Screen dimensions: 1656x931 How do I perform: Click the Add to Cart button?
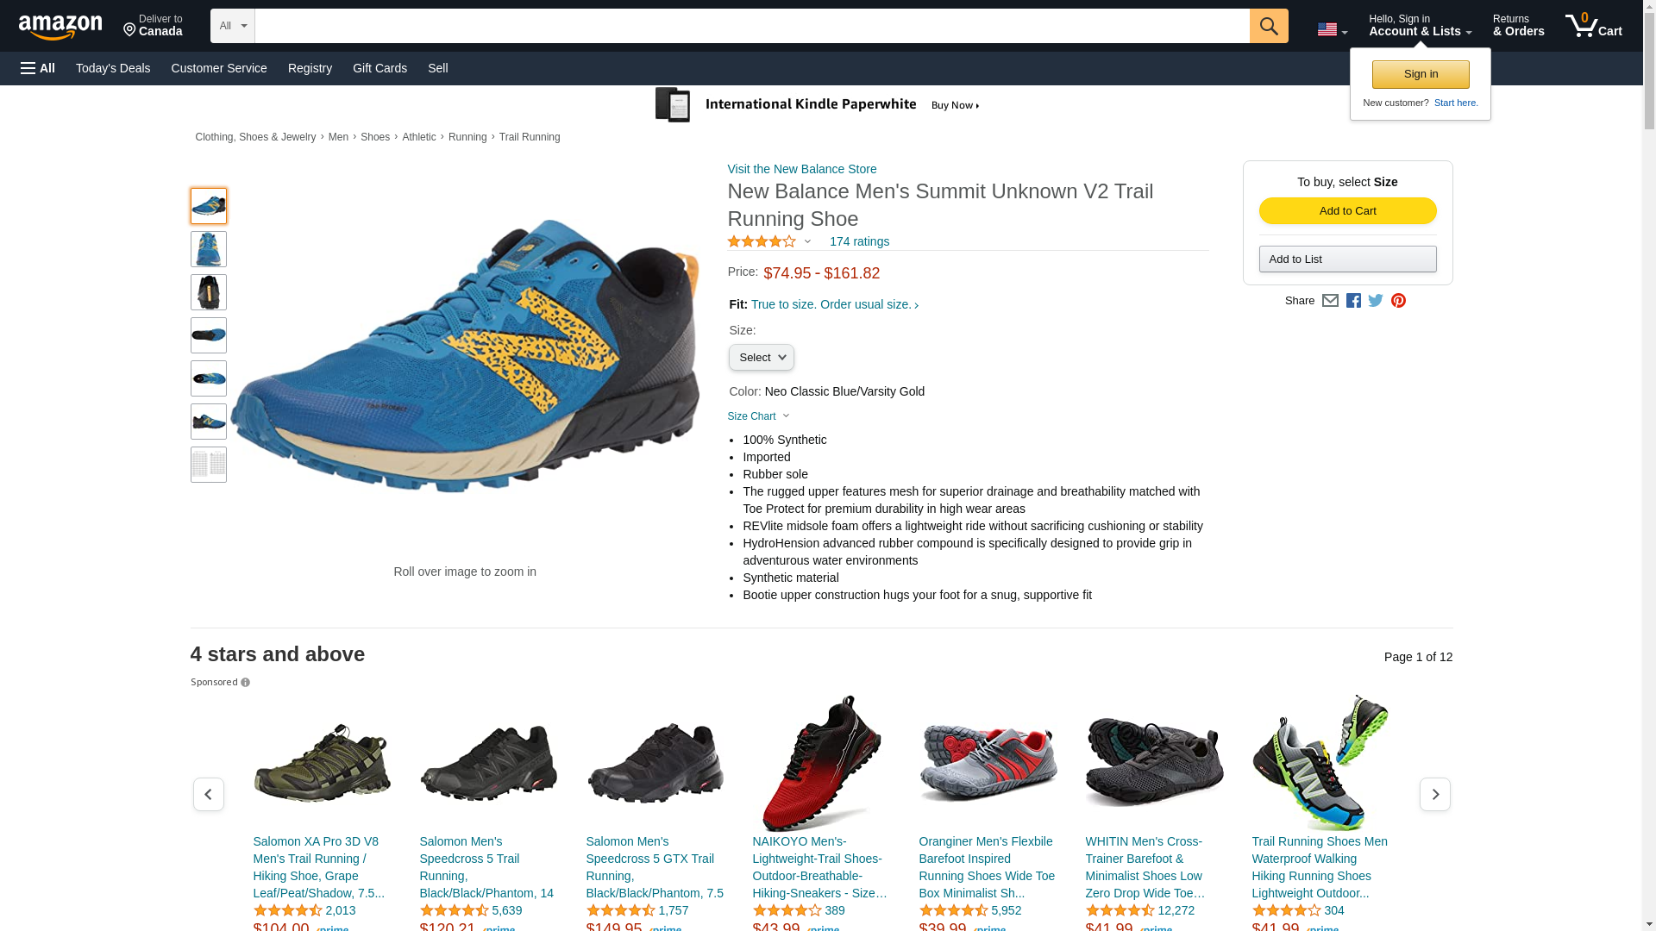[x=1347, y=211]
